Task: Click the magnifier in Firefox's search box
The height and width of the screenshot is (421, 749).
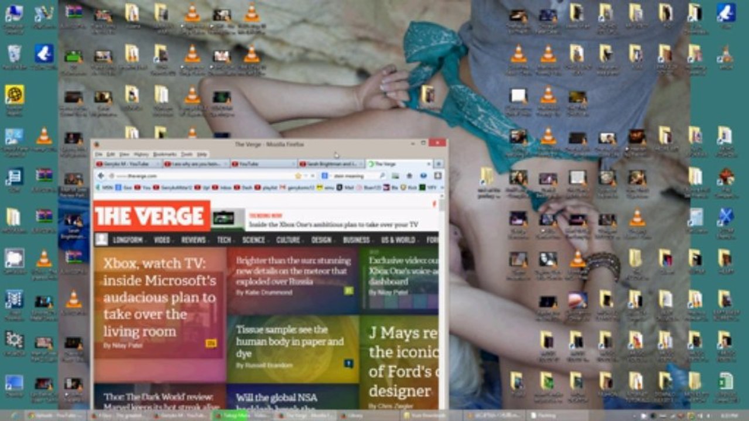Action: (x=382, y=175)
